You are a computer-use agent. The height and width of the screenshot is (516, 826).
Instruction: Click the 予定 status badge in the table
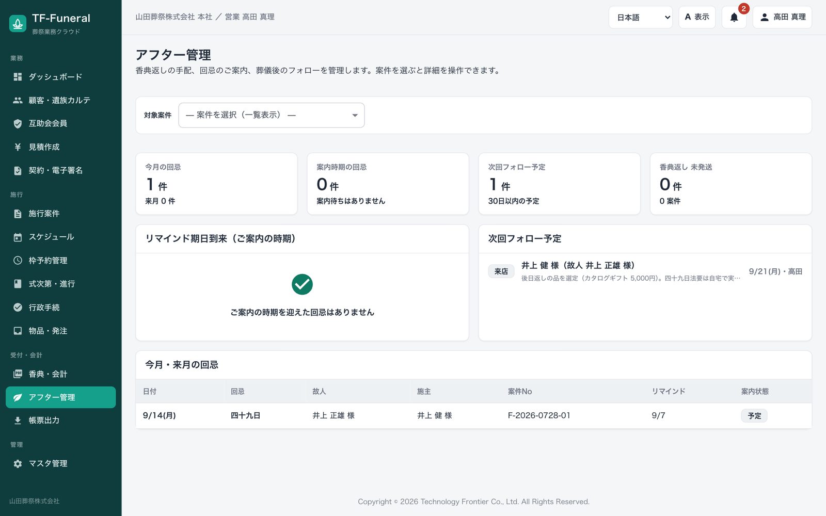pos(754,416)
